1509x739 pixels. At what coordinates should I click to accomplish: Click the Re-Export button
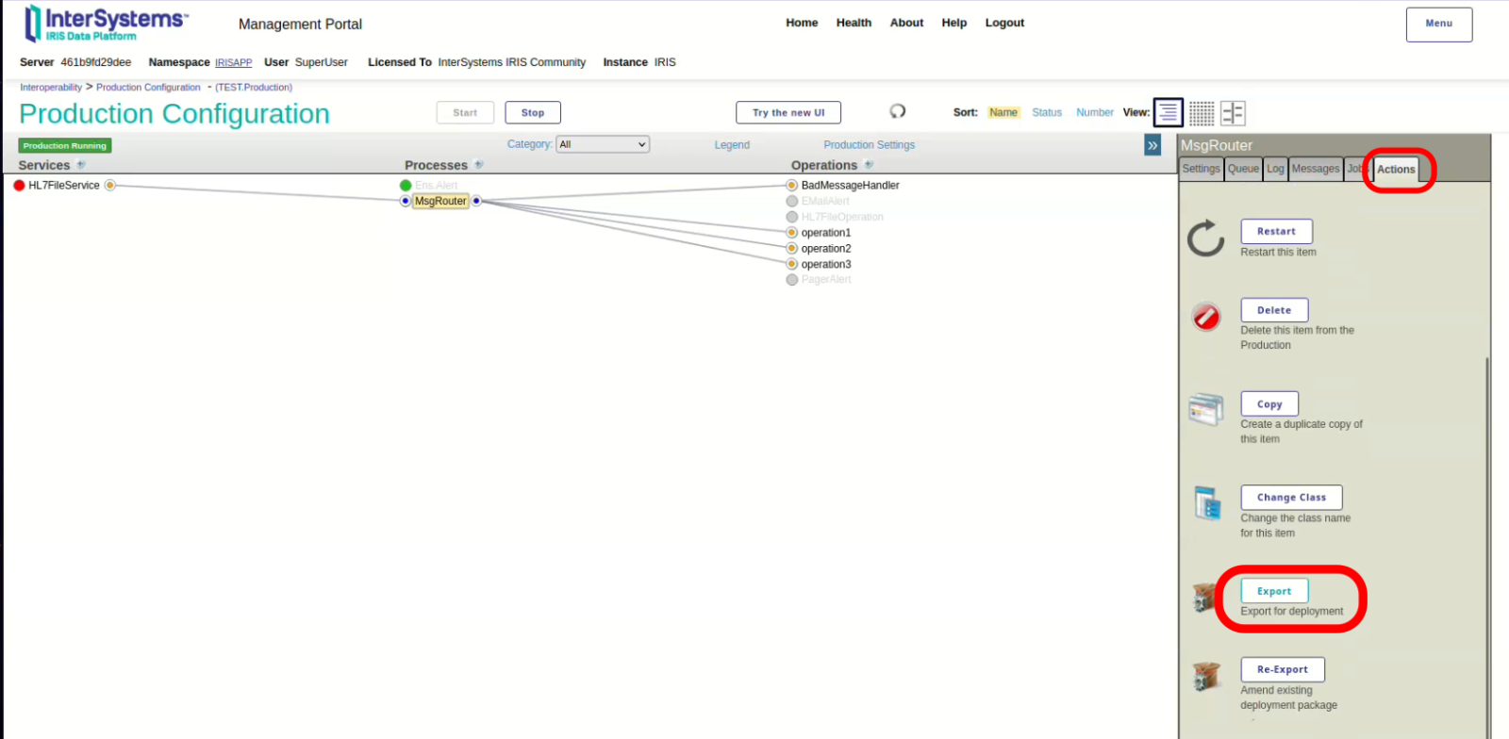[1283, 669]
